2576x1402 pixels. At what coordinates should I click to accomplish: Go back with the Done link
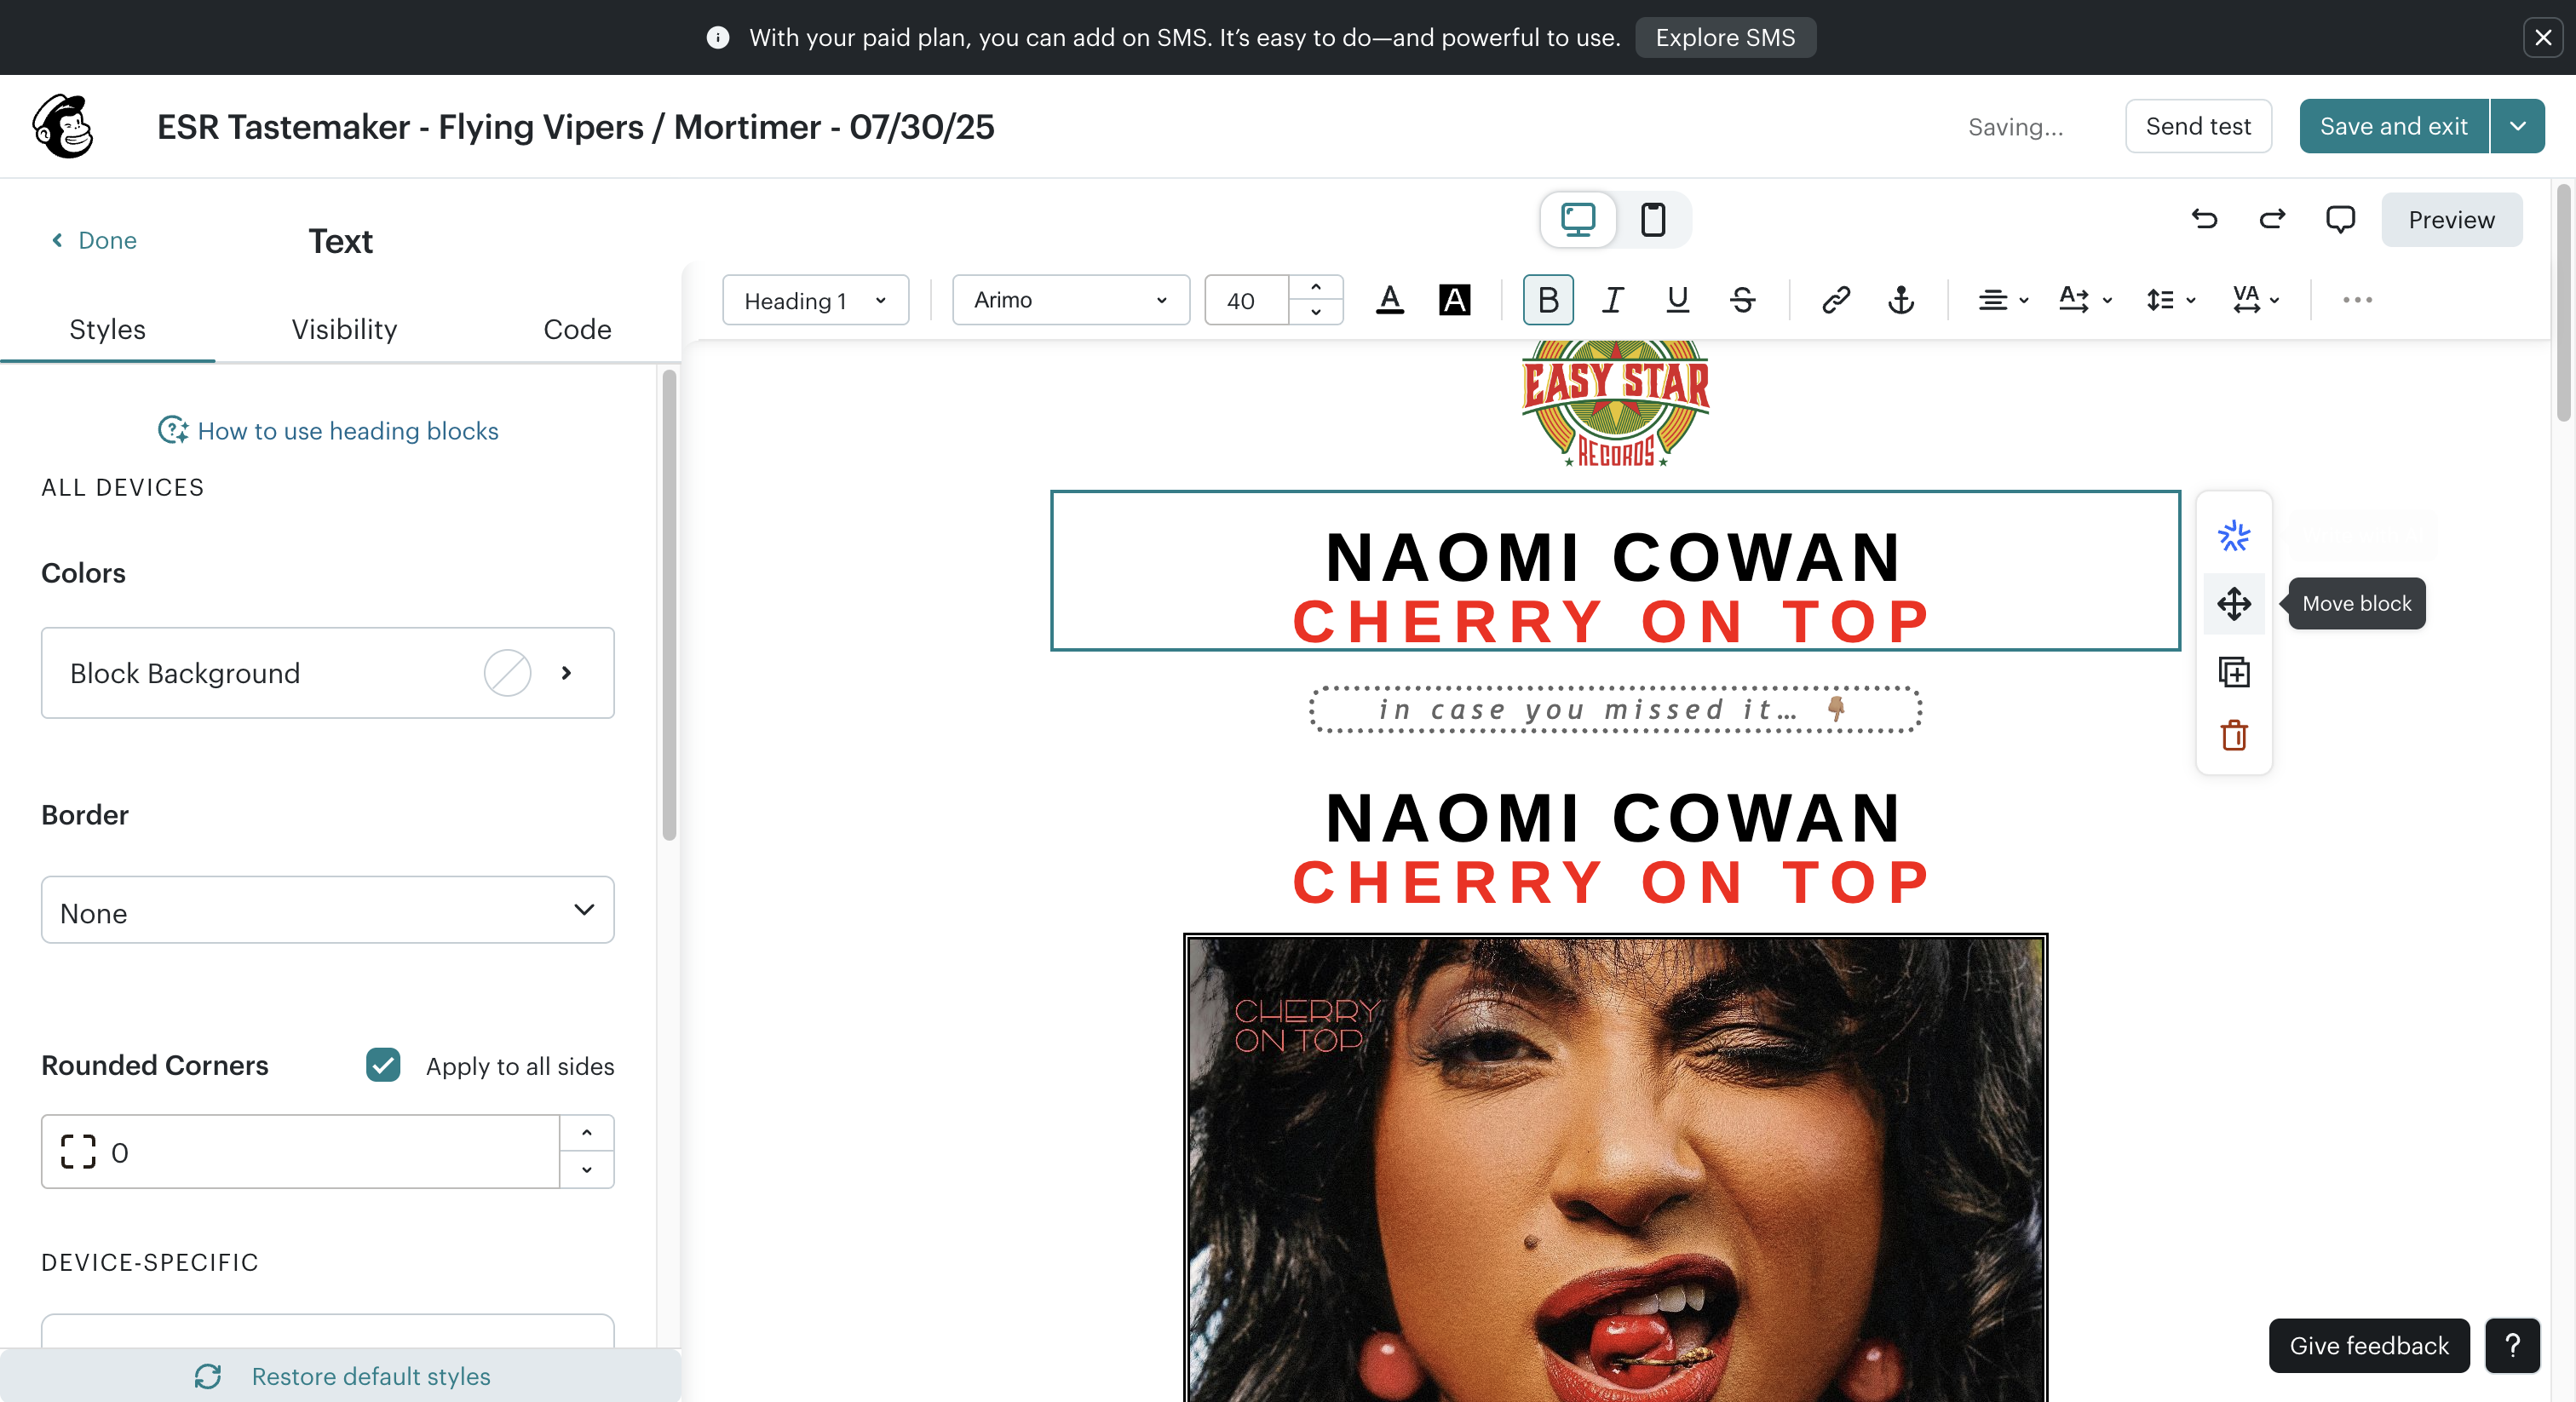click(x=95, y=240)
